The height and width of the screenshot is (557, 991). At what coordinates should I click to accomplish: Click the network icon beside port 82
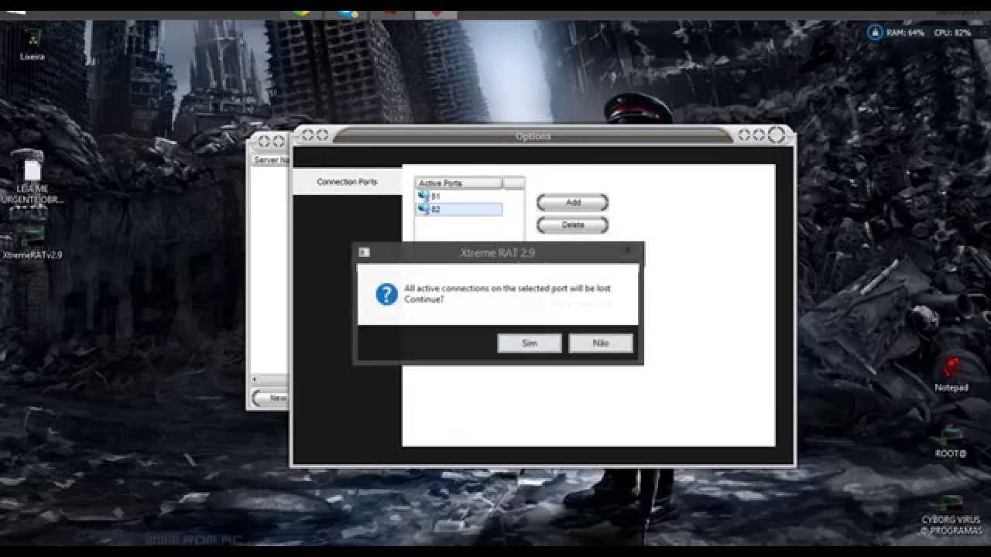pyautogui.click(x=423, y=210)
